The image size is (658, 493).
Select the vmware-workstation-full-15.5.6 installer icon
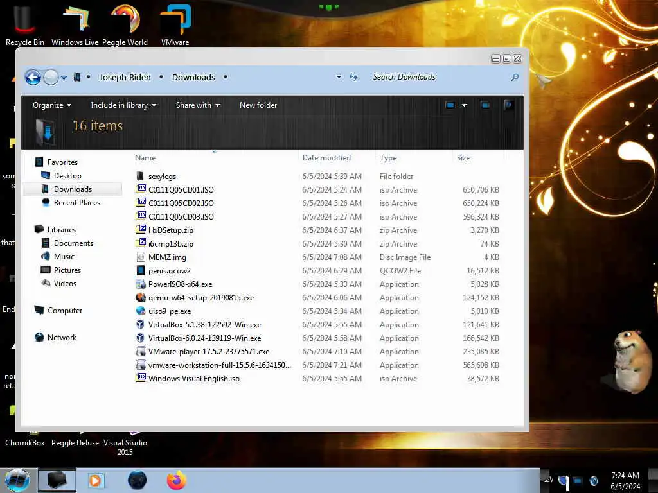coord(141,365)
